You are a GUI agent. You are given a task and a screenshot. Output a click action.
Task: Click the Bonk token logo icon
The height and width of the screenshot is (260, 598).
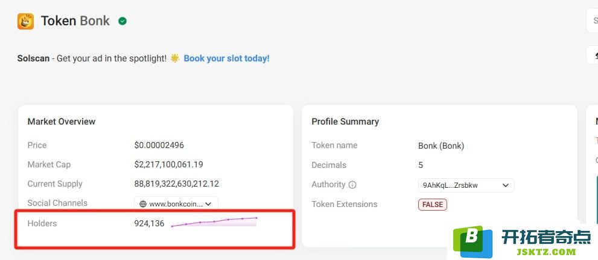25,21
